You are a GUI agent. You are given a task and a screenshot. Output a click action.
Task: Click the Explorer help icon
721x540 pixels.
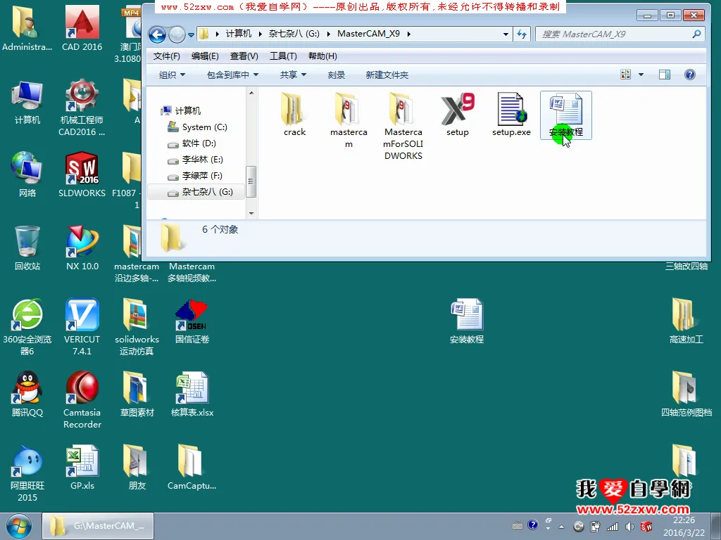pyautogui.click(x=690, y=75)
